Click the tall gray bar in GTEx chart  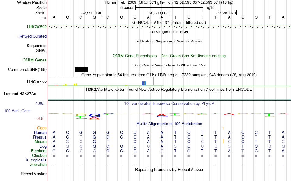pyautogui.click(x=153, y=81)
